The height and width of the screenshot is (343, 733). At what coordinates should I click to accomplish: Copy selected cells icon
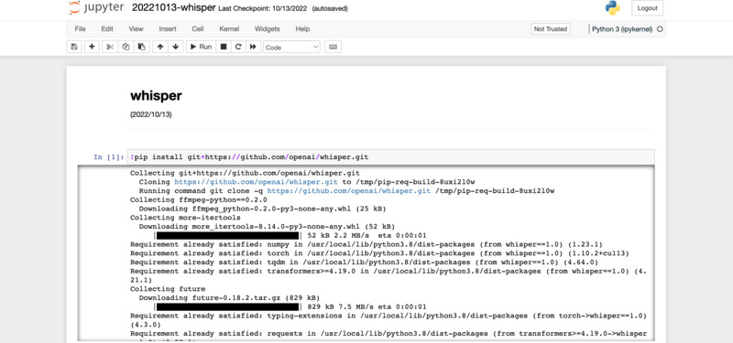coord(126,47)
